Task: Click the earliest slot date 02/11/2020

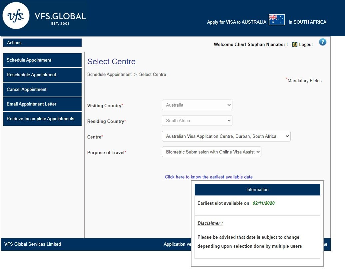Action: pos(264,203)
